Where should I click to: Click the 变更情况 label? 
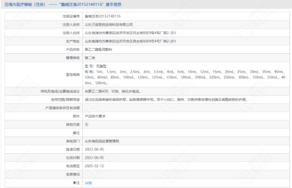pyautogui.click(x=73, y=174)
